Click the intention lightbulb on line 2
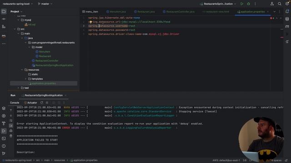Screen dimensions: 291x163 [x=90, y=22]
